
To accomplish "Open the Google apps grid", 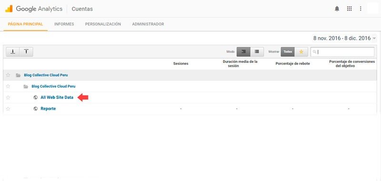I will pyautogui.click(x=349, y=9).
